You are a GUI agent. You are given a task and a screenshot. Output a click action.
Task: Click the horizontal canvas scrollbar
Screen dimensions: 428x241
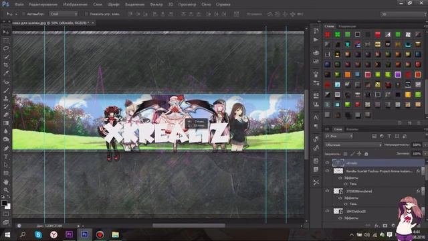189,226
